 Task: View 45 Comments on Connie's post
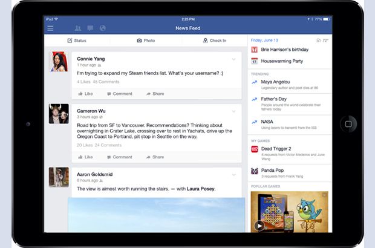106,82
